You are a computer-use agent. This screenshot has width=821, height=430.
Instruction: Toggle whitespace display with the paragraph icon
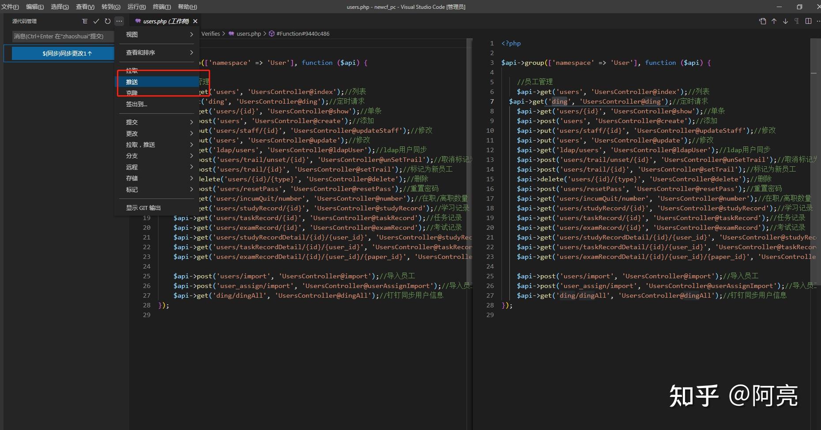click(x=797, y=21)
